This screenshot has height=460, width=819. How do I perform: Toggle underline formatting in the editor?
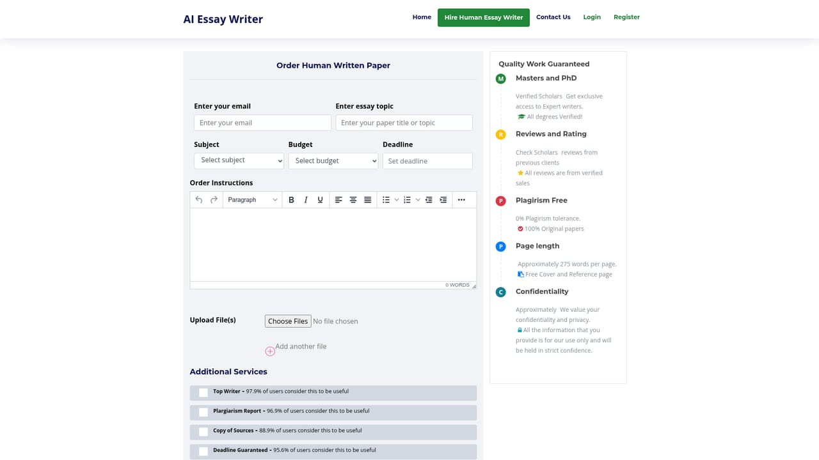coord(321,200)
